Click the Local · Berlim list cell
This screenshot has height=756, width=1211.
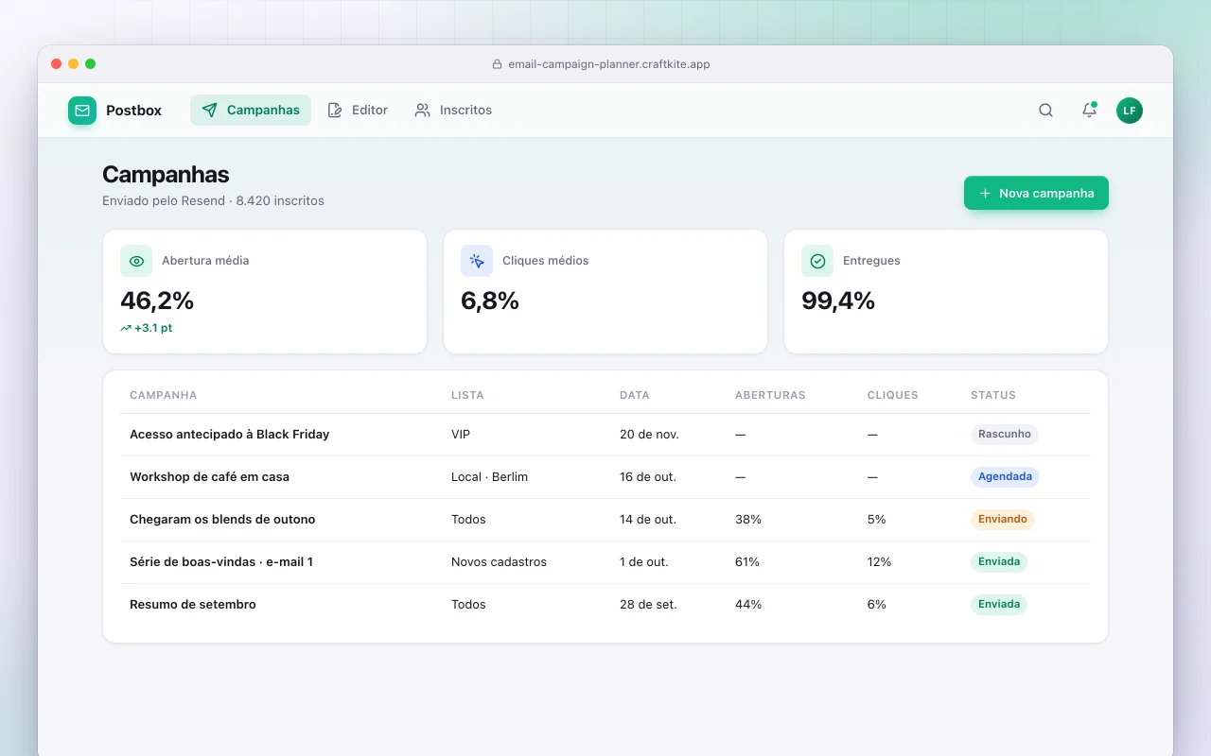(490, 477)
